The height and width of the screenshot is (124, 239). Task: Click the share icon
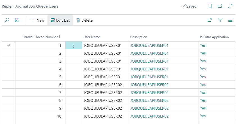coord(210,20)
